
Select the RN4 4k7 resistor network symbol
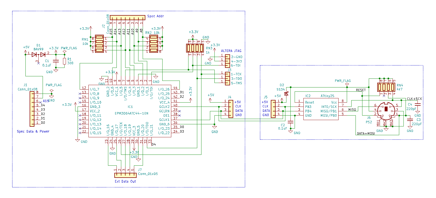386,87
